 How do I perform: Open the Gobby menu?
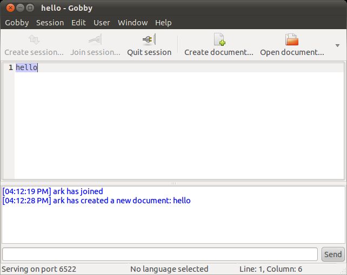tap(17, 23)
